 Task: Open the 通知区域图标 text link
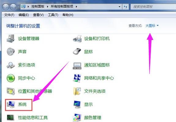click(97, 65)
